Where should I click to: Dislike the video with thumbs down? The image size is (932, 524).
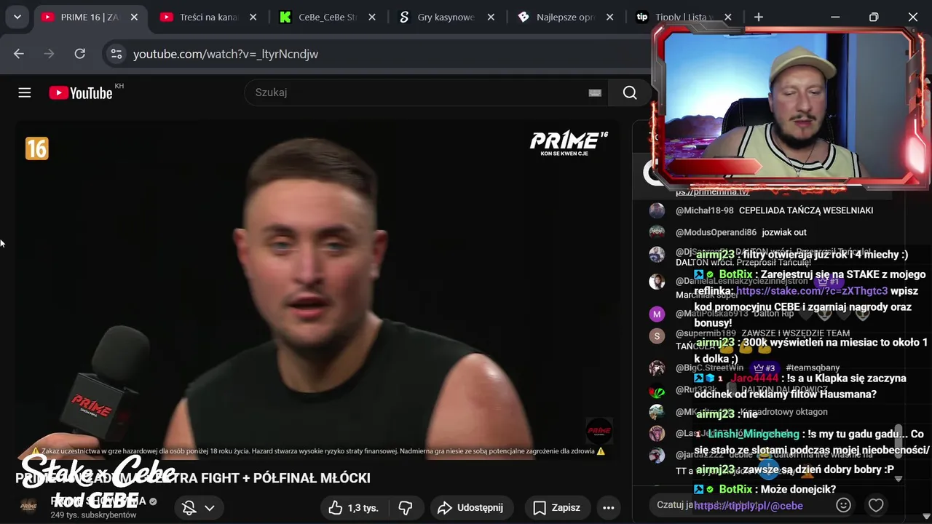[x=406, y=508]
